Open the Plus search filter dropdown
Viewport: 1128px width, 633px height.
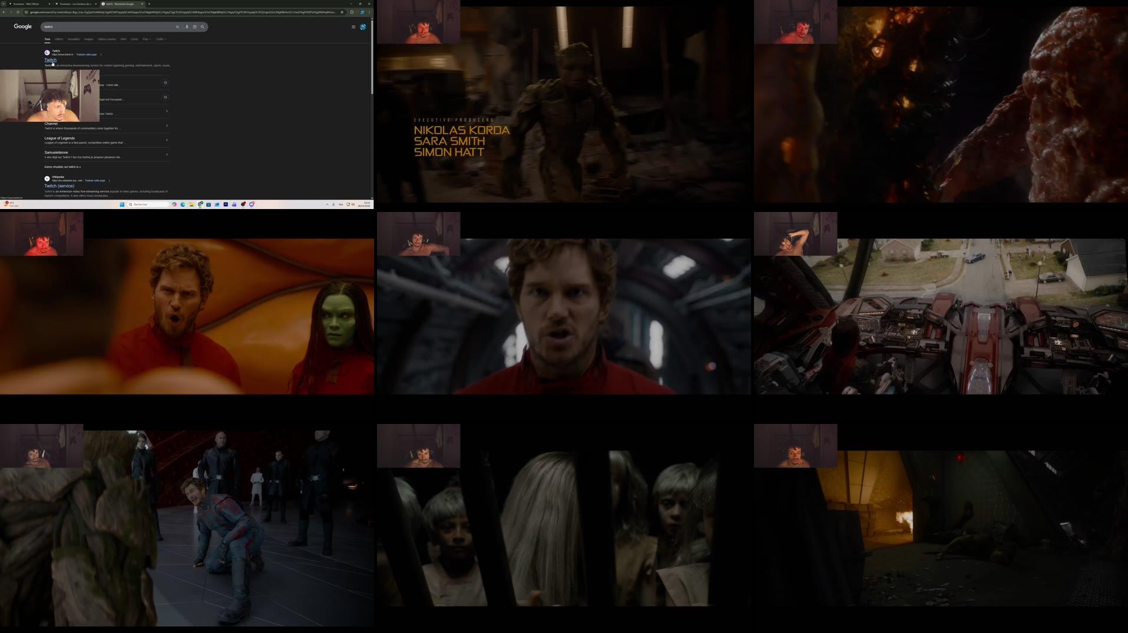tap(145, 39)
